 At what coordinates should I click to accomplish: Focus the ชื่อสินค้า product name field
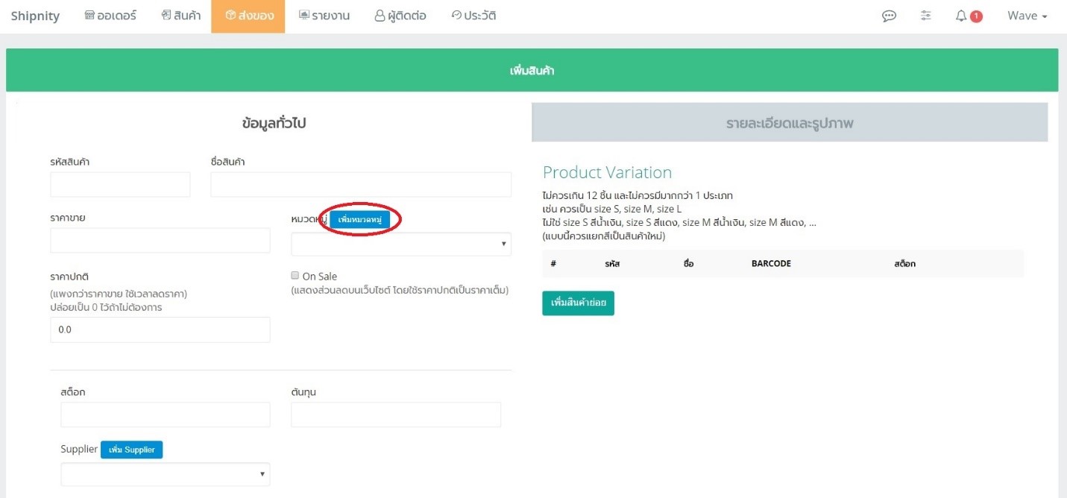[361, 185]
